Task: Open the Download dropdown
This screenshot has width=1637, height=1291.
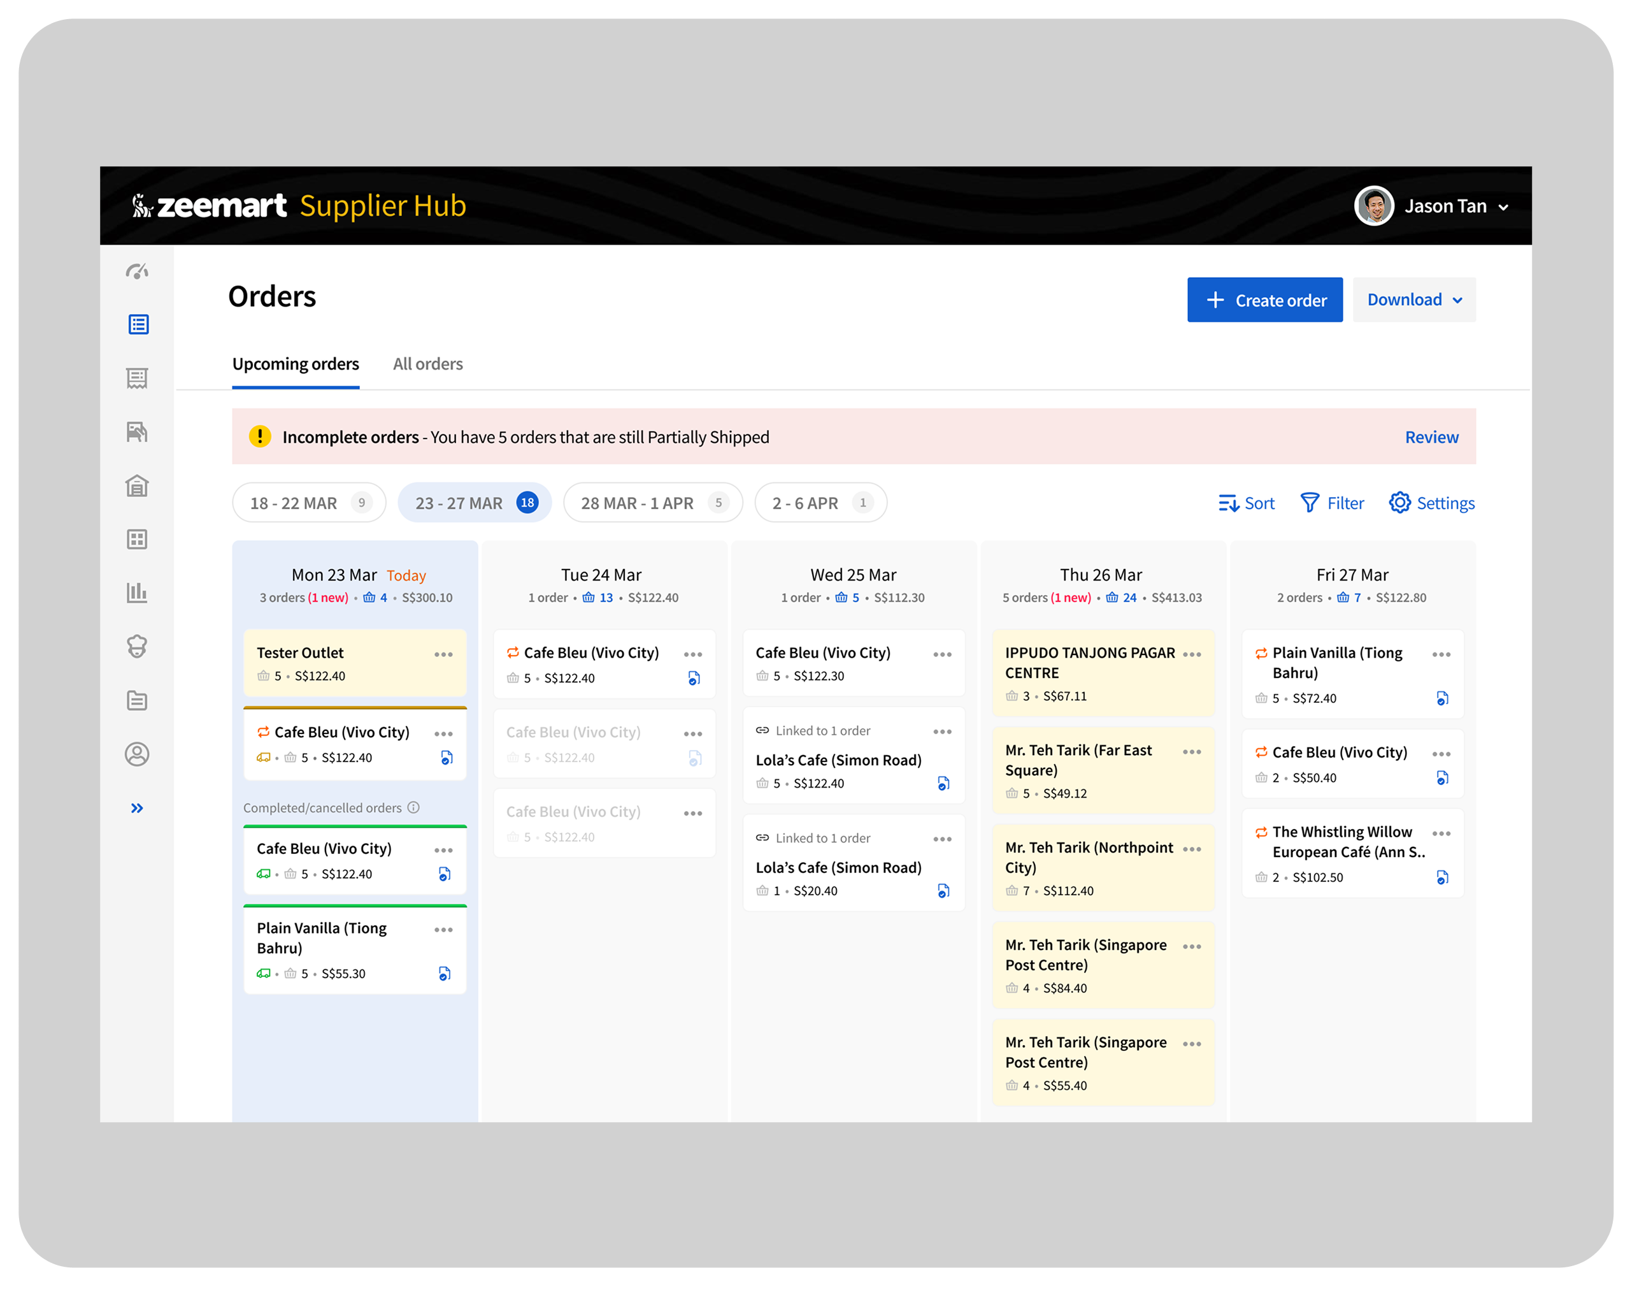Action: tap(1414, 300)
